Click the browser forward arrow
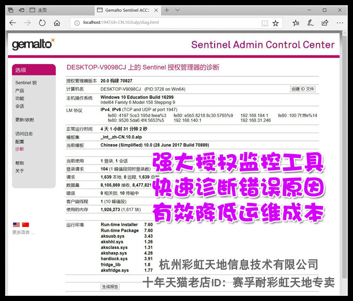 coord(27,23)
